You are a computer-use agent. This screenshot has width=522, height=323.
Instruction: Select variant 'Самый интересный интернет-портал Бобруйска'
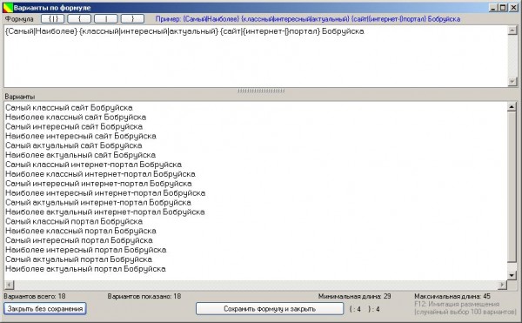coord(99,184)
